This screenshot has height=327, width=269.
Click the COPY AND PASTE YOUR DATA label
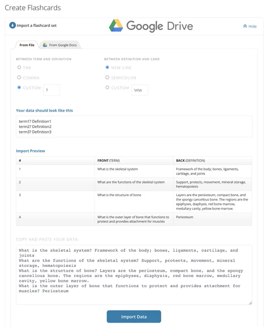tap(47, 239)
